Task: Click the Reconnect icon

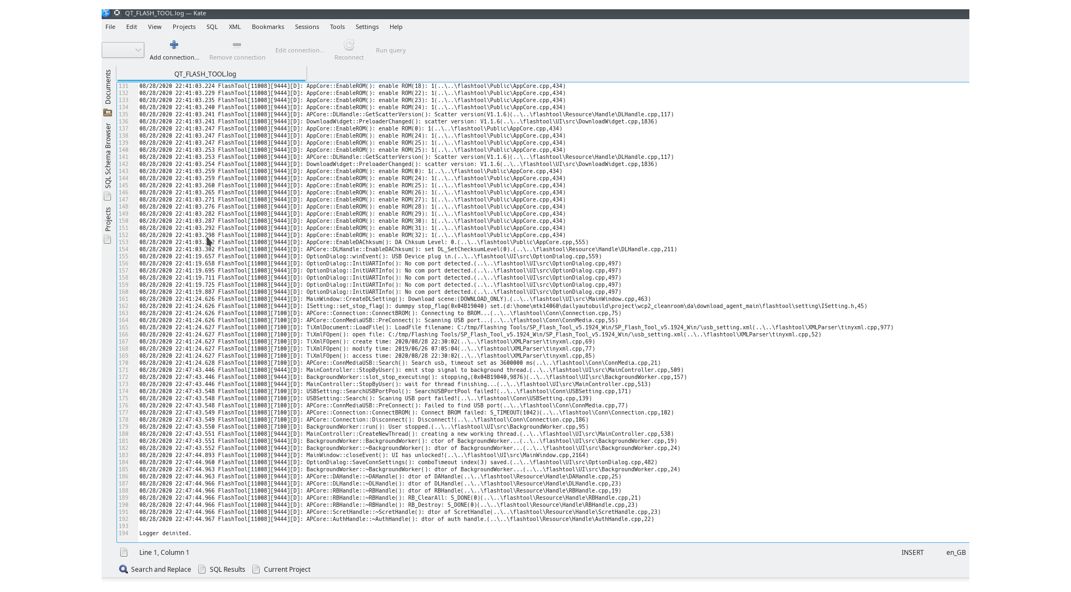Action: pyautogui.click(x=349, y=45)
